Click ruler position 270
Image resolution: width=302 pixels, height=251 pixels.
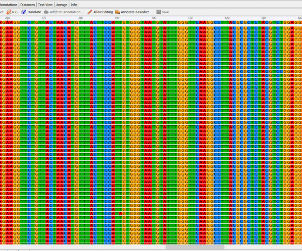[44, 18]
